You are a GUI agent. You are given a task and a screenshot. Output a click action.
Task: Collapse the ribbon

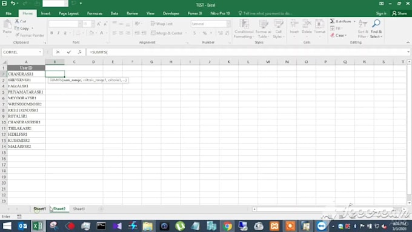click(x=408, y=42)
